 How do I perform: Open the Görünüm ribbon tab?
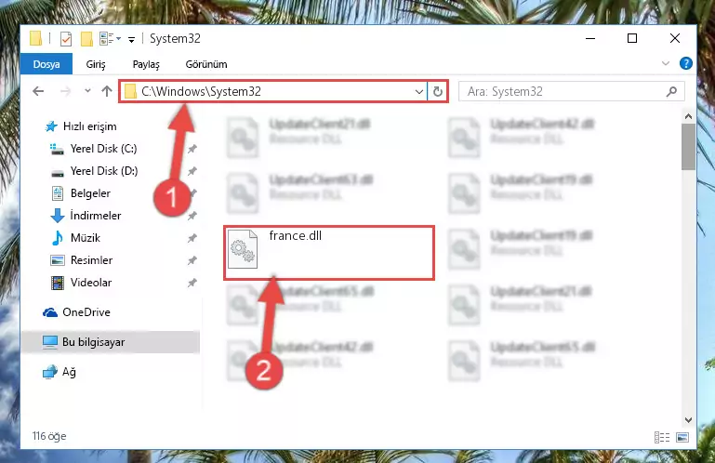tap(206, 64)
